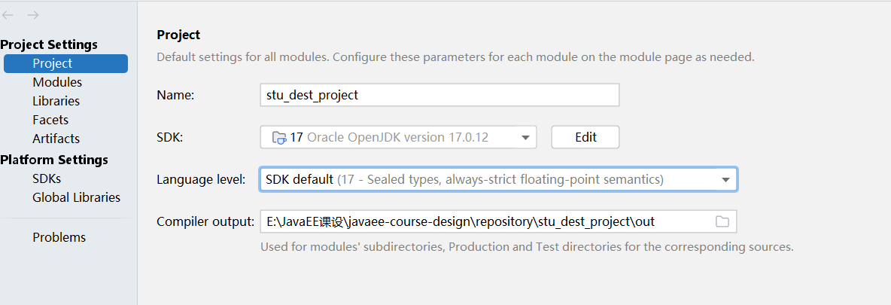Click the forward navigation arrow

32,15
